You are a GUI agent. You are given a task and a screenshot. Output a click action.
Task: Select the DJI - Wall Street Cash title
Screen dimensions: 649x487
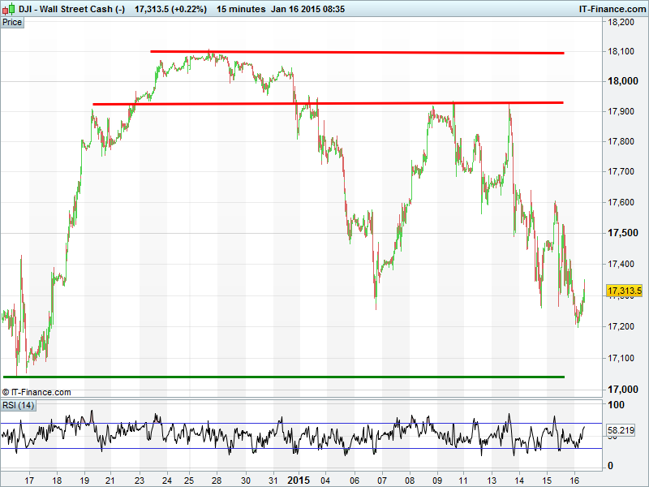tap(71, 8)
